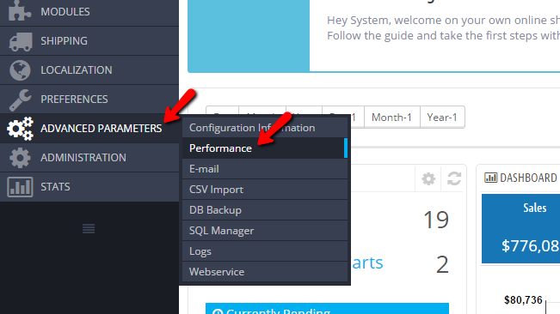The height and width of the screenshot is (314, 560).
Task: Click the Modules puzzle piece icon
Action: click(x=20, y=10)
